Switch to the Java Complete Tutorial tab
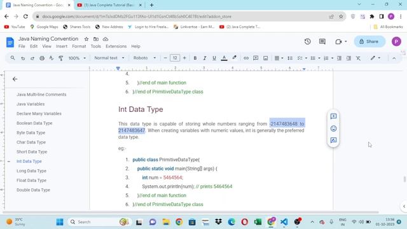 (x=109, y=5)
